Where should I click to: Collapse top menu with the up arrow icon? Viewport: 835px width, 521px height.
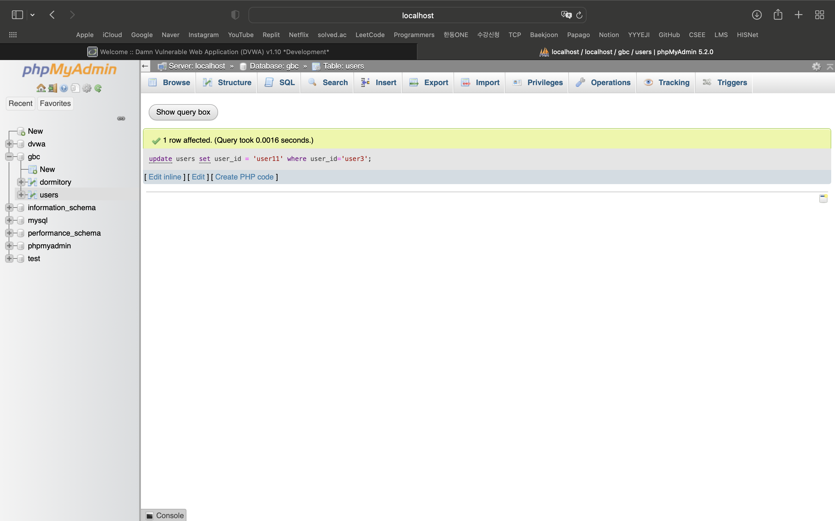pyautogui.click(x=830, y=66)
